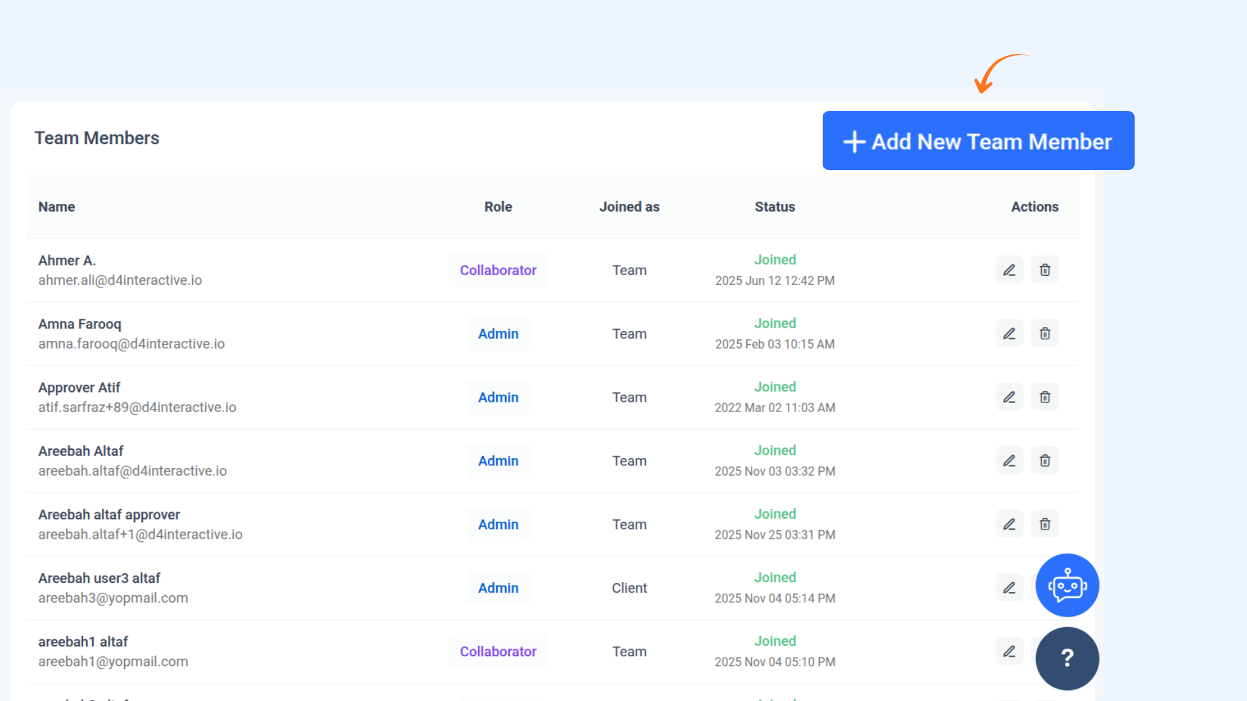
Task: Select the Joined as column header
Action: pos(629,206)
